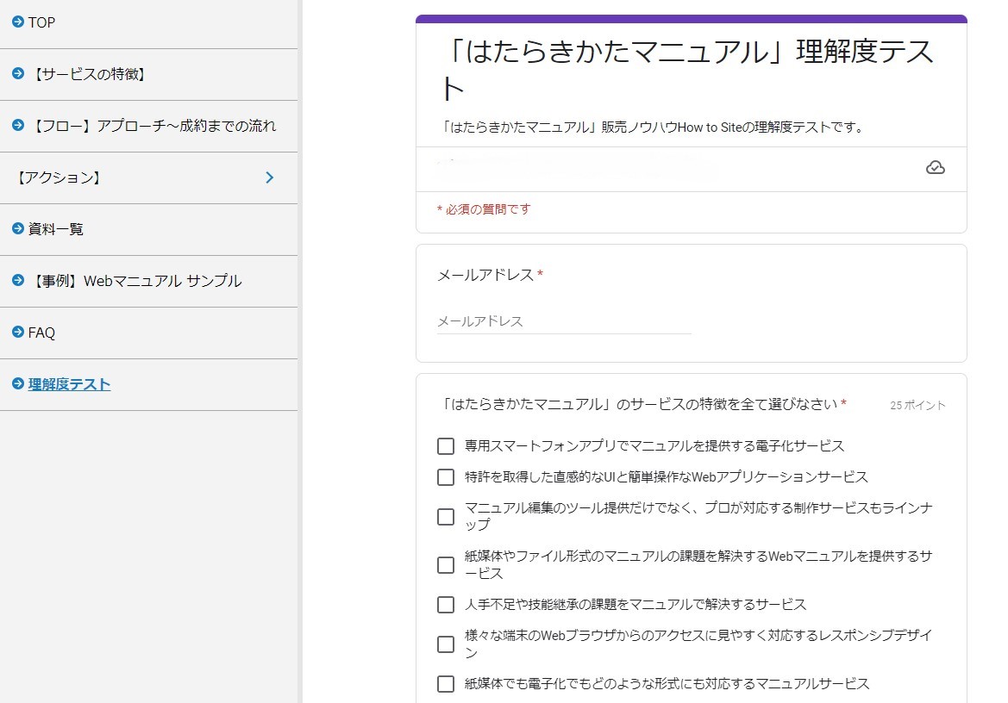
Task: Tick the 紙媒体でも電子化でも checkbox
Action: 446,684
